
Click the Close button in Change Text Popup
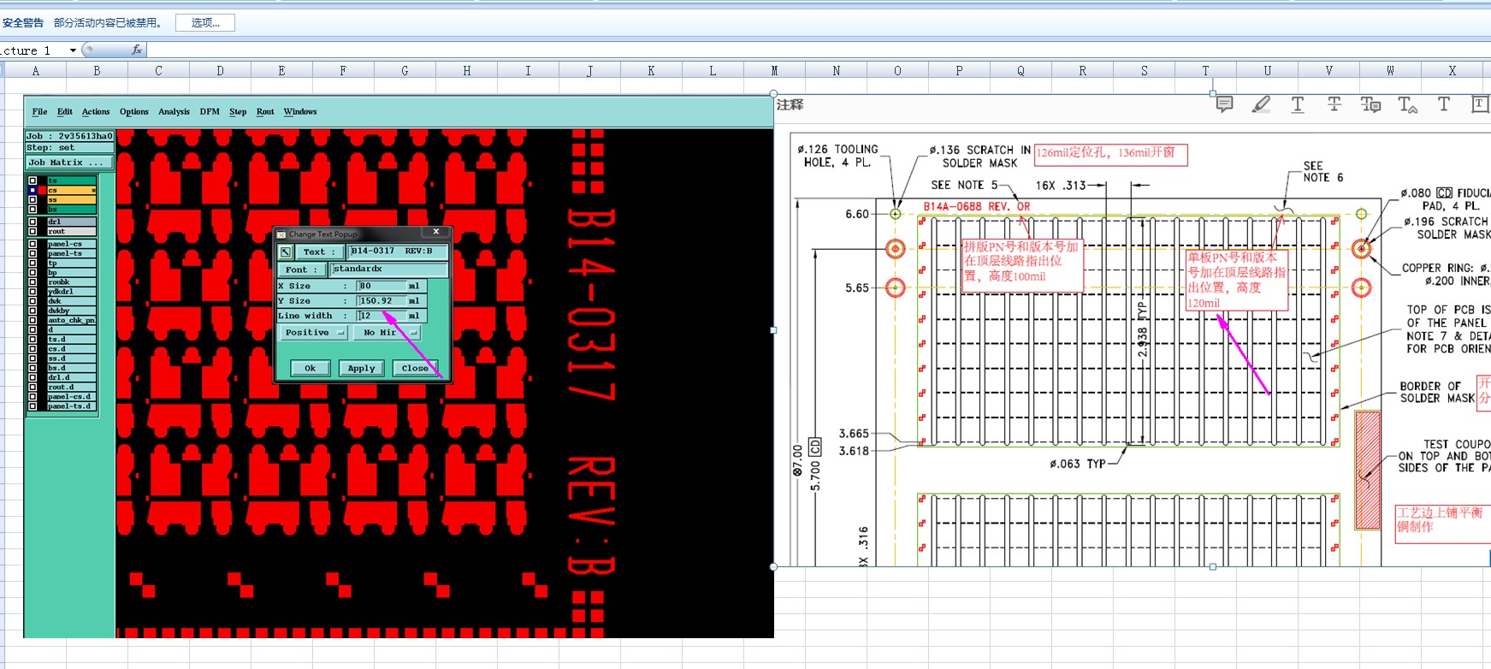(x=415, y=368)
